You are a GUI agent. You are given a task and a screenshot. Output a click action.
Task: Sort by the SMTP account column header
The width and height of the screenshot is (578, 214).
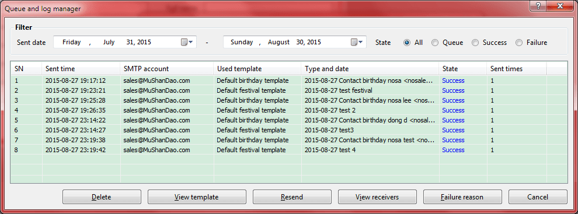pos(167,68)
